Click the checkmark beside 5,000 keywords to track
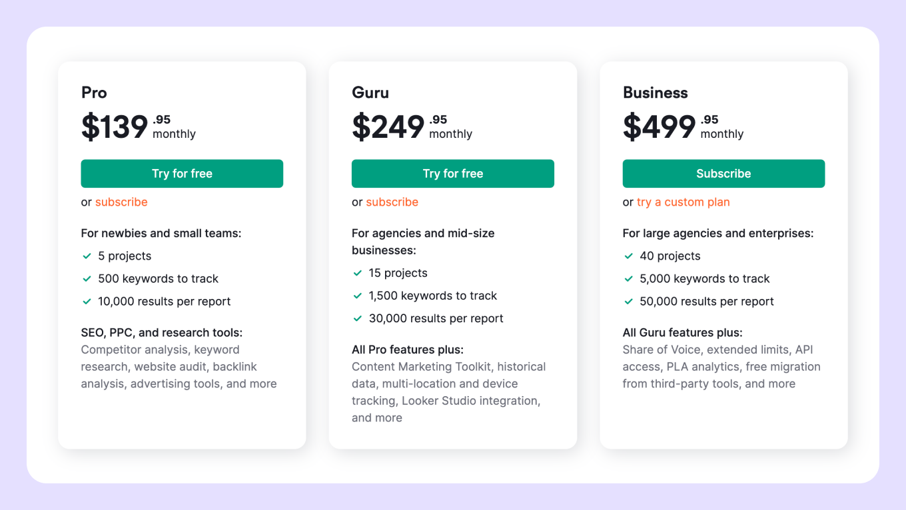Screen dimensions: 906x510 [x=628, y=278]
